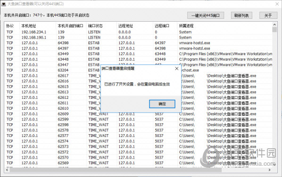The width and height of the screenshot is (282, 177).
Task: Click remote port 5037 in port 62598 row
Action: point(159,125)
